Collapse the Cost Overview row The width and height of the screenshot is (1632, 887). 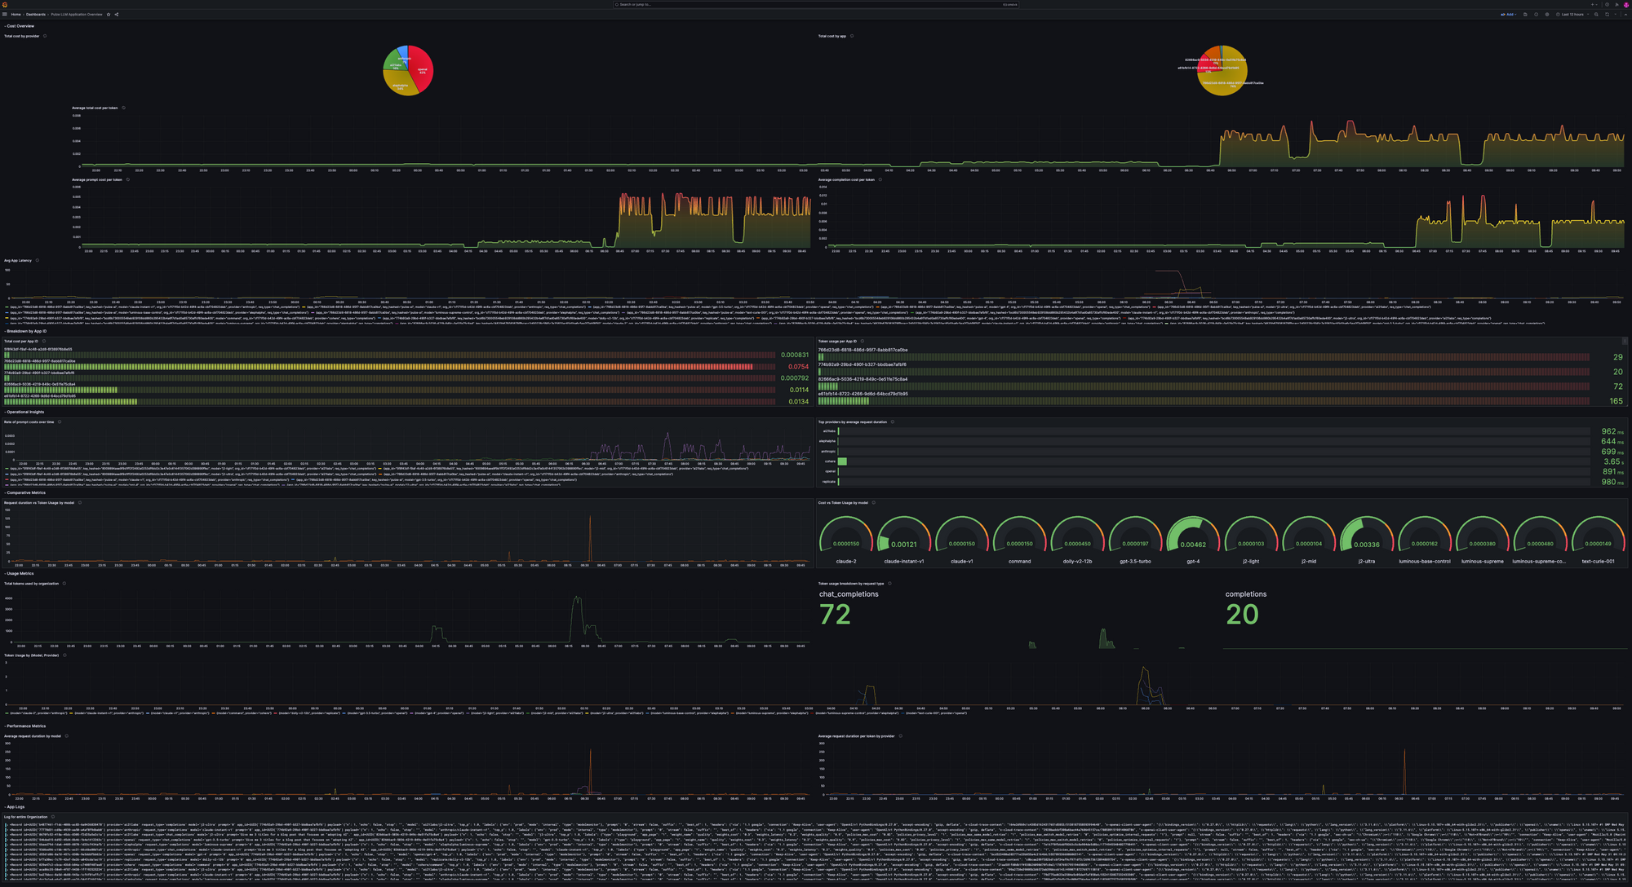[x=20, y=26]
